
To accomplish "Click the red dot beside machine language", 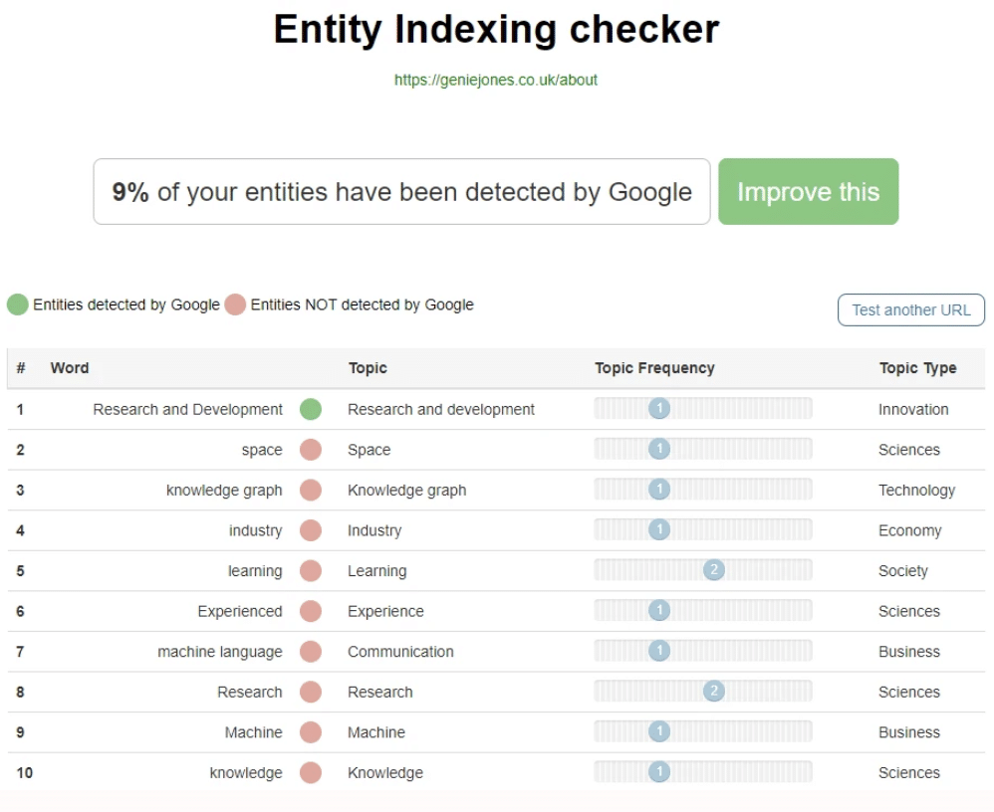I will pyautogui.click(x=311, y=652).
